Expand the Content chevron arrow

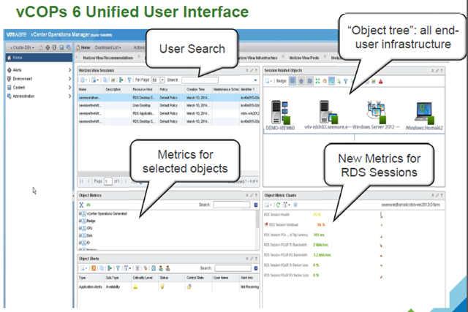tap(69, 88)
